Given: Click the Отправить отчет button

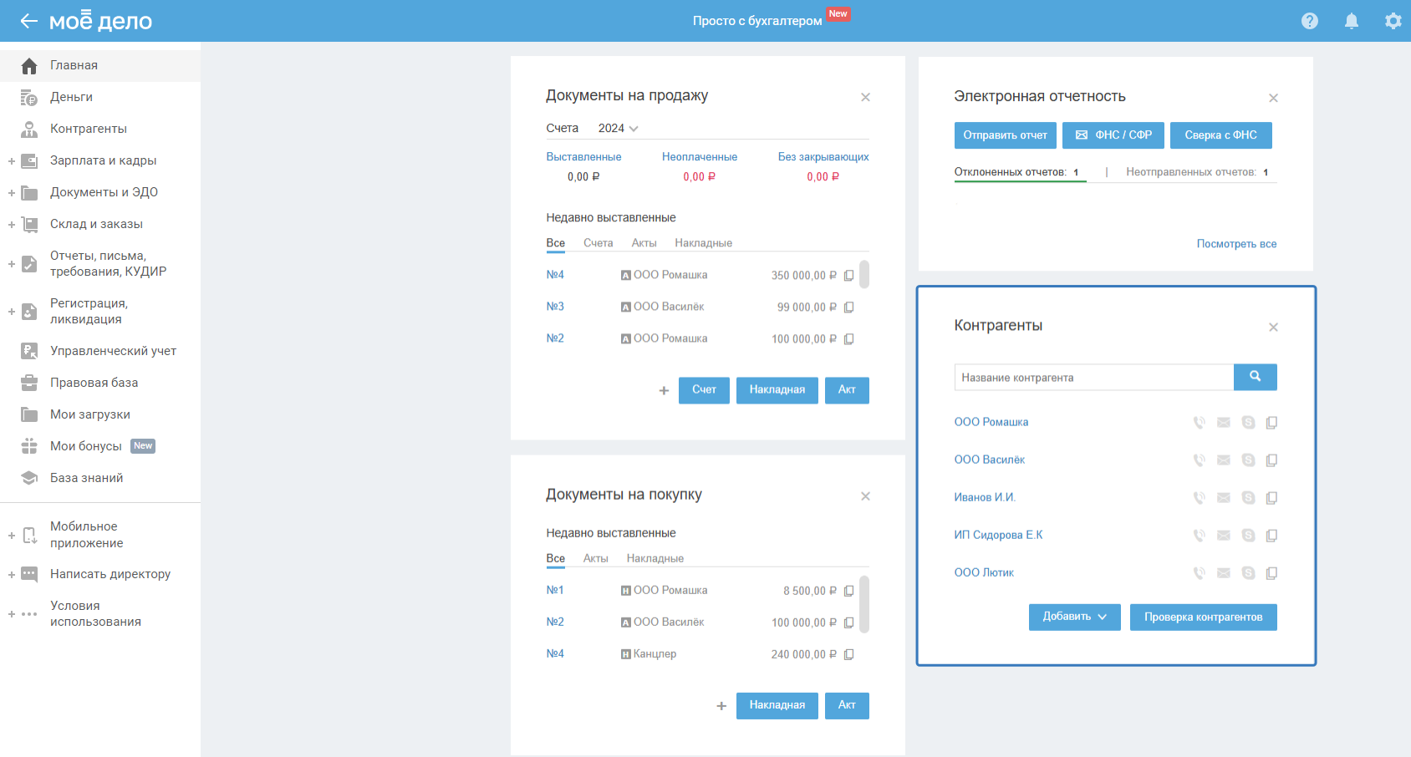Looking at the screenshot, I should [x=1005, y=135].
